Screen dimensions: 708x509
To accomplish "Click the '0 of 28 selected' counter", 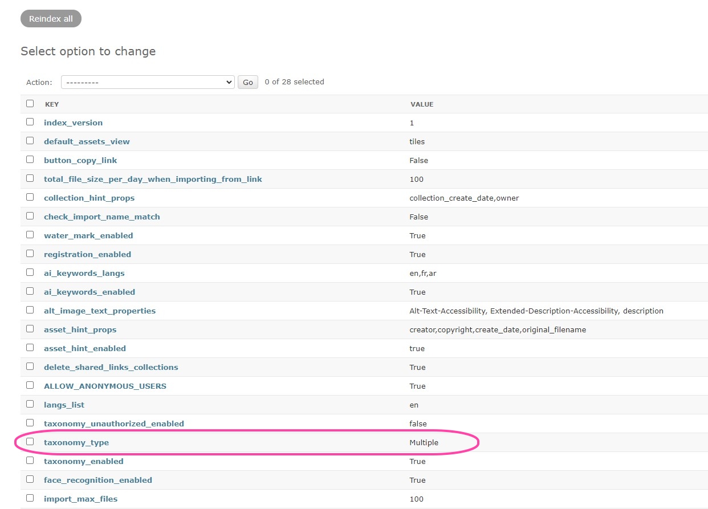I will [295, 82].
